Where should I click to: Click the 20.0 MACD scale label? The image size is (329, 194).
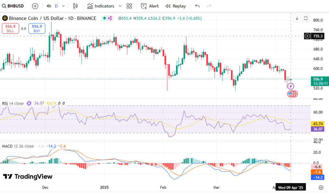317,153
